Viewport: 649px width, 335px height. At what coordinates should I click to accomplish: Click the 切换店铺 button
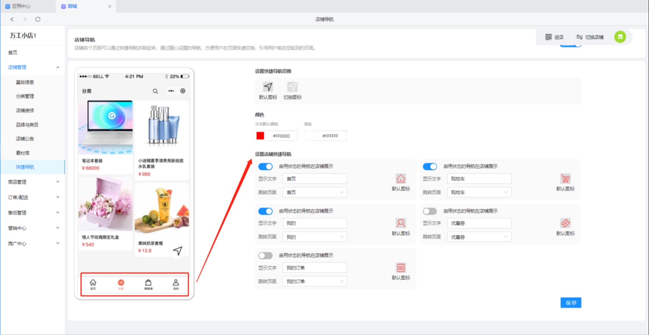point(590,37)
